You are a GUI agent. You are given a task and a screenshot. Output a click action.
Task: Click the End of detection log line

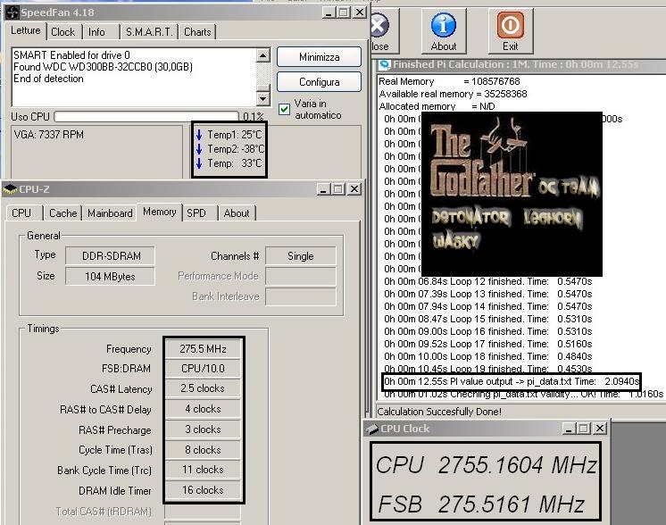click(x=48, y=79)
